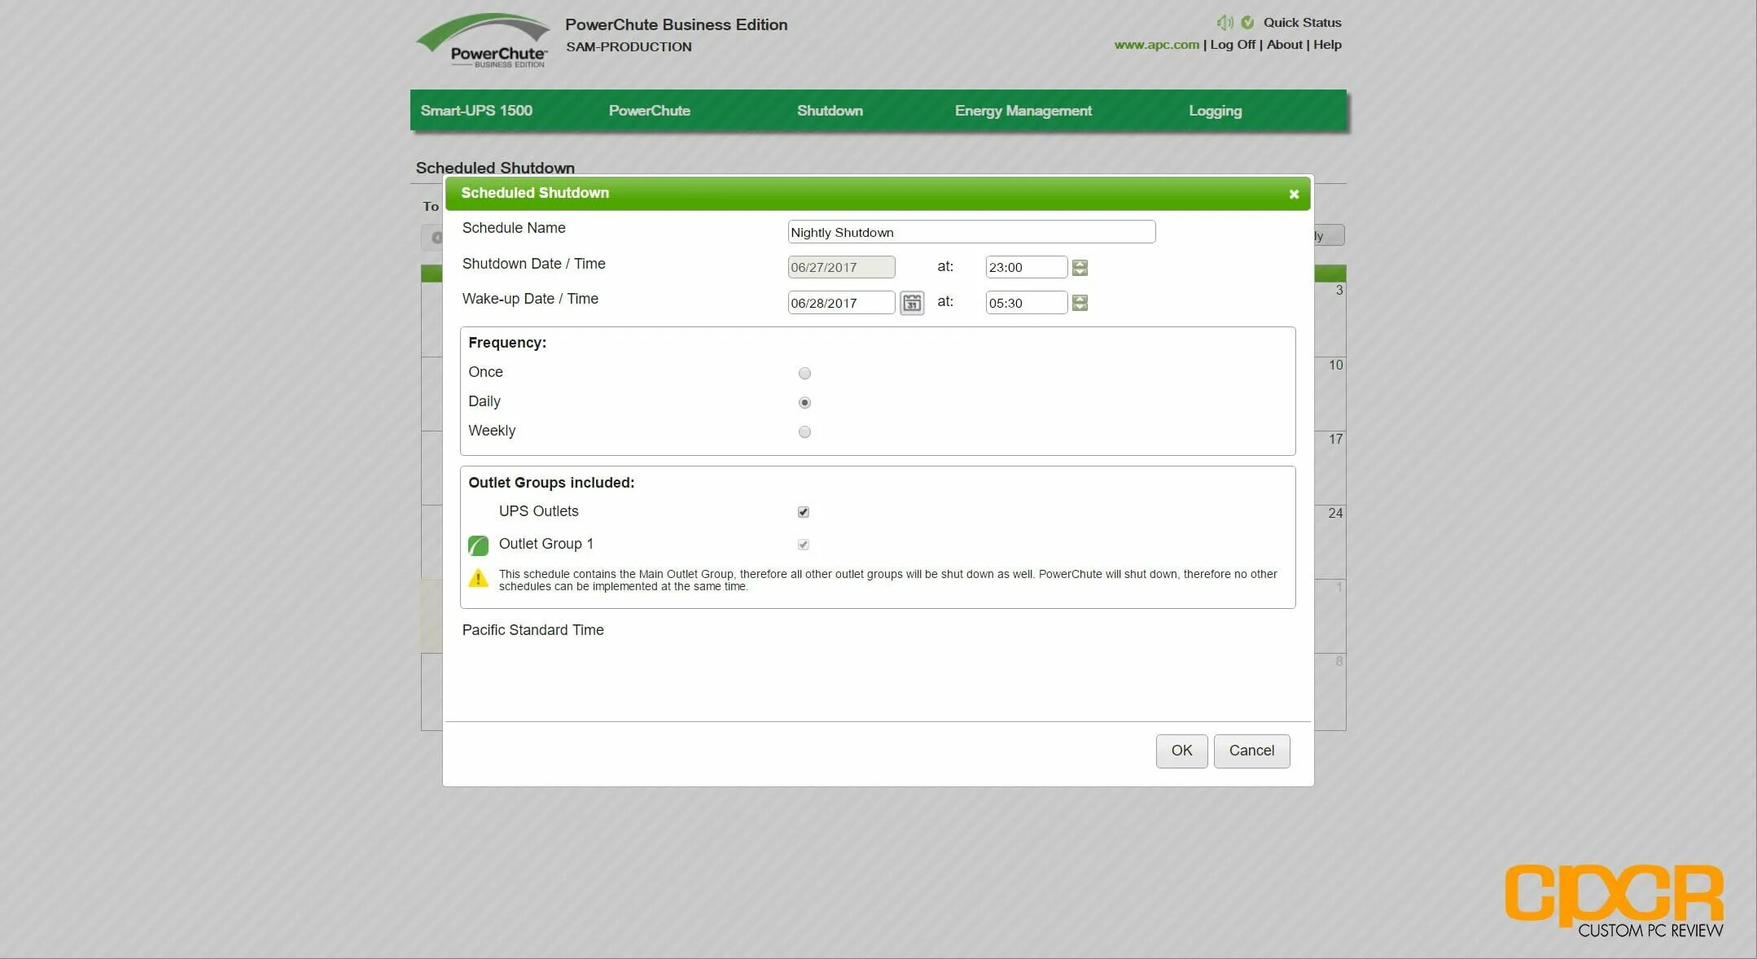Click the Schedule Name text field
This screenshot has width=1757, height=959.
[x=971, y=232]
